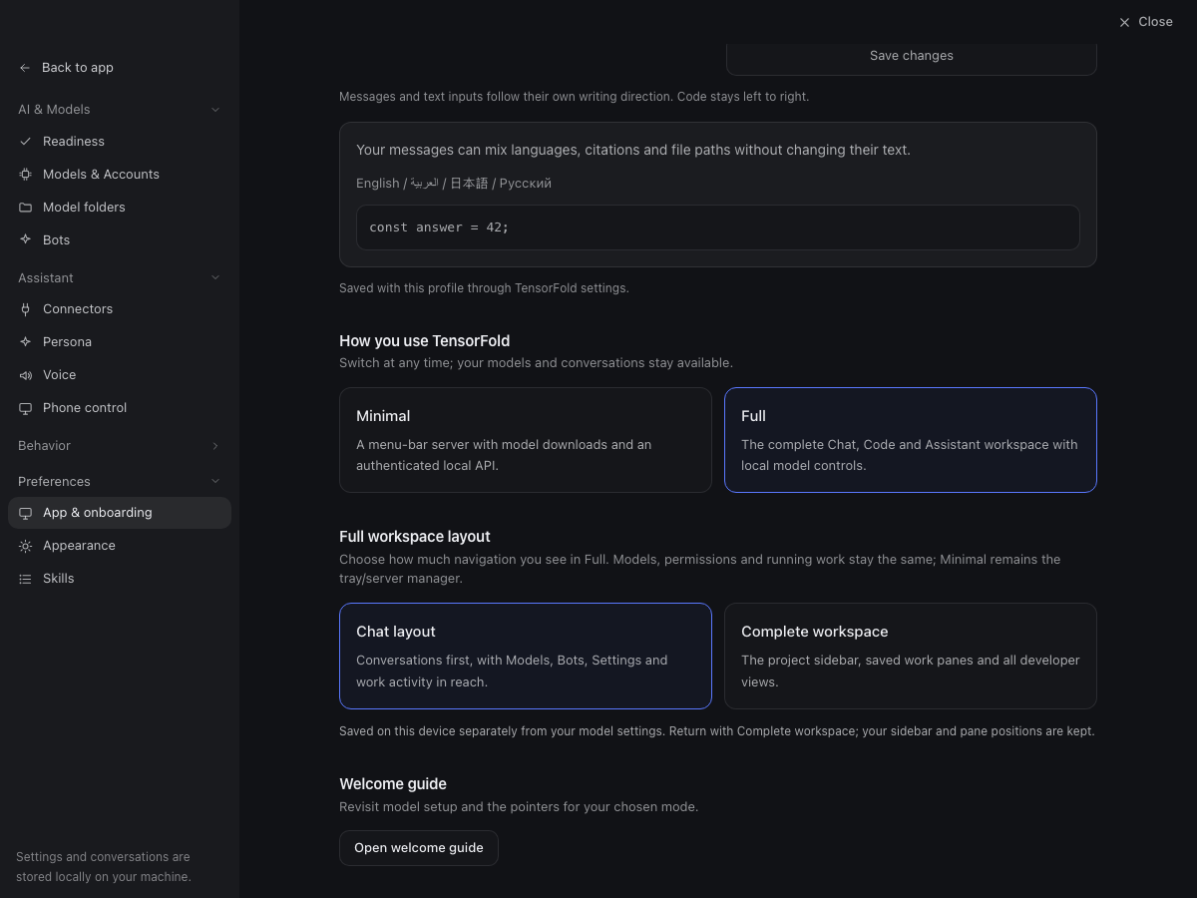The height and width of the screenshot is (898, 1197).
Task: Click the Welcome guide heading
Action: [393, 784]
